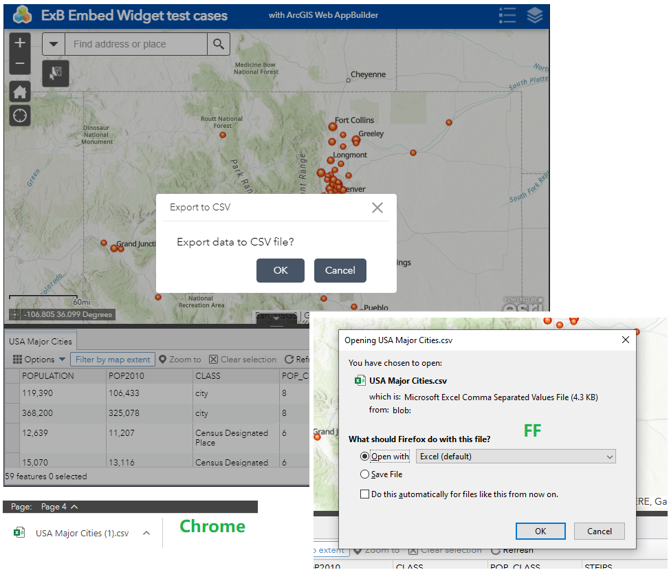Toggle Filter by map extent
Screen dimensions: 669x570
pos(113,359)
